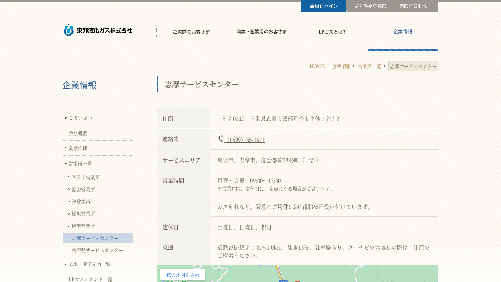The height and width of the screenshot is (282, 501).
Task: Show larger map via 拡大地図を表示
Action: coord(183,275)
